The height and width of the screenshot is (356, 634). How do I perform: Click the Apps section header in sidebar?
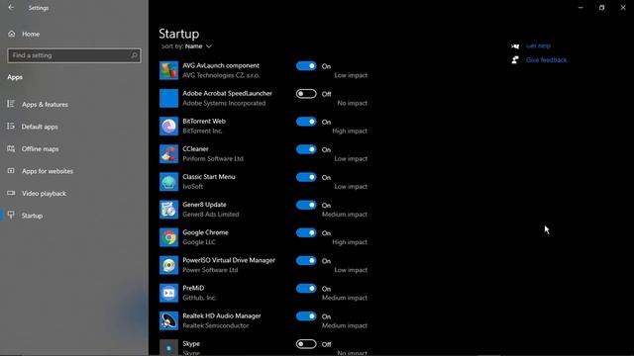15,77
